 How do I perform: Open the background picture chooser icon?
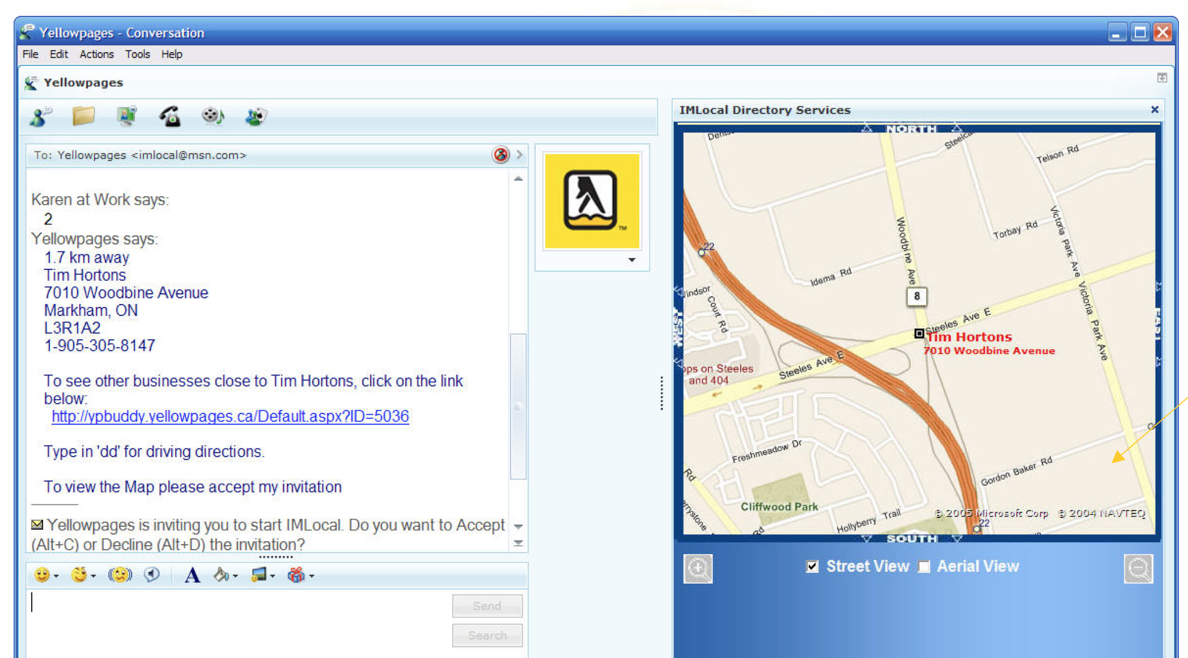pos(258,575)
